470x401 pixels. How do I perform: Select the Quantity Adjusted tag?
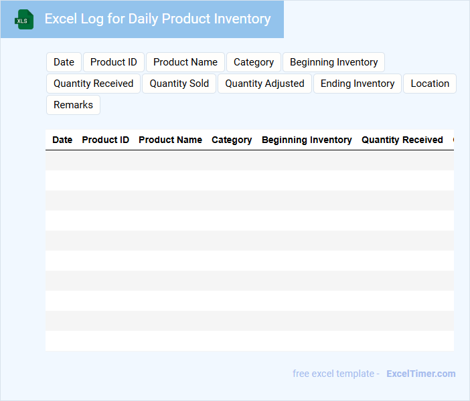(264, 84)
